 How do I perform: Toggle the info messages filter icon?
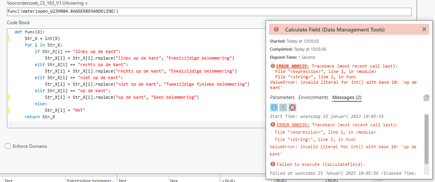[x=274, y=107]
